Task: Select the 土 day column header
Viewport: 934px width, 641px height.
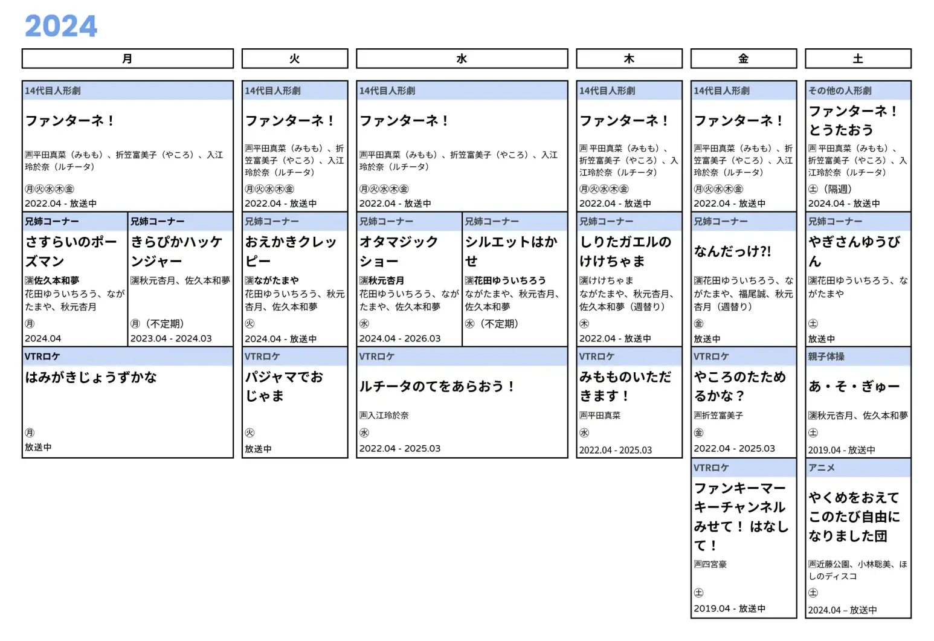Action: click(x=857, y=59)
